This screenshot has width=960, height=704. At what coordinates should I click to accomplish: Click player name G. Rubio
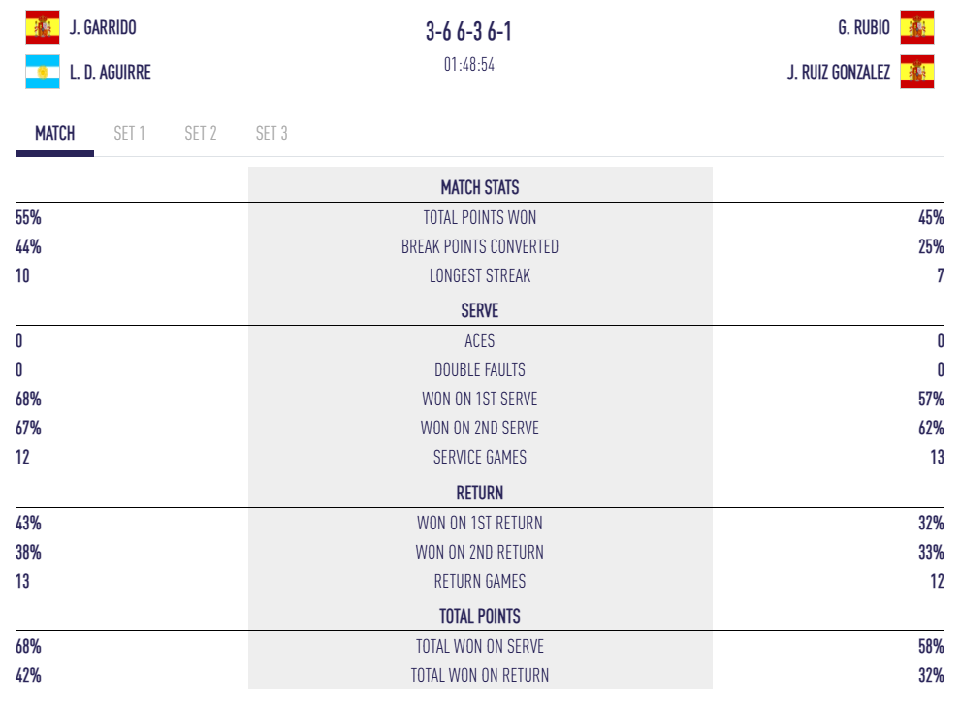[x=864, y=27]
